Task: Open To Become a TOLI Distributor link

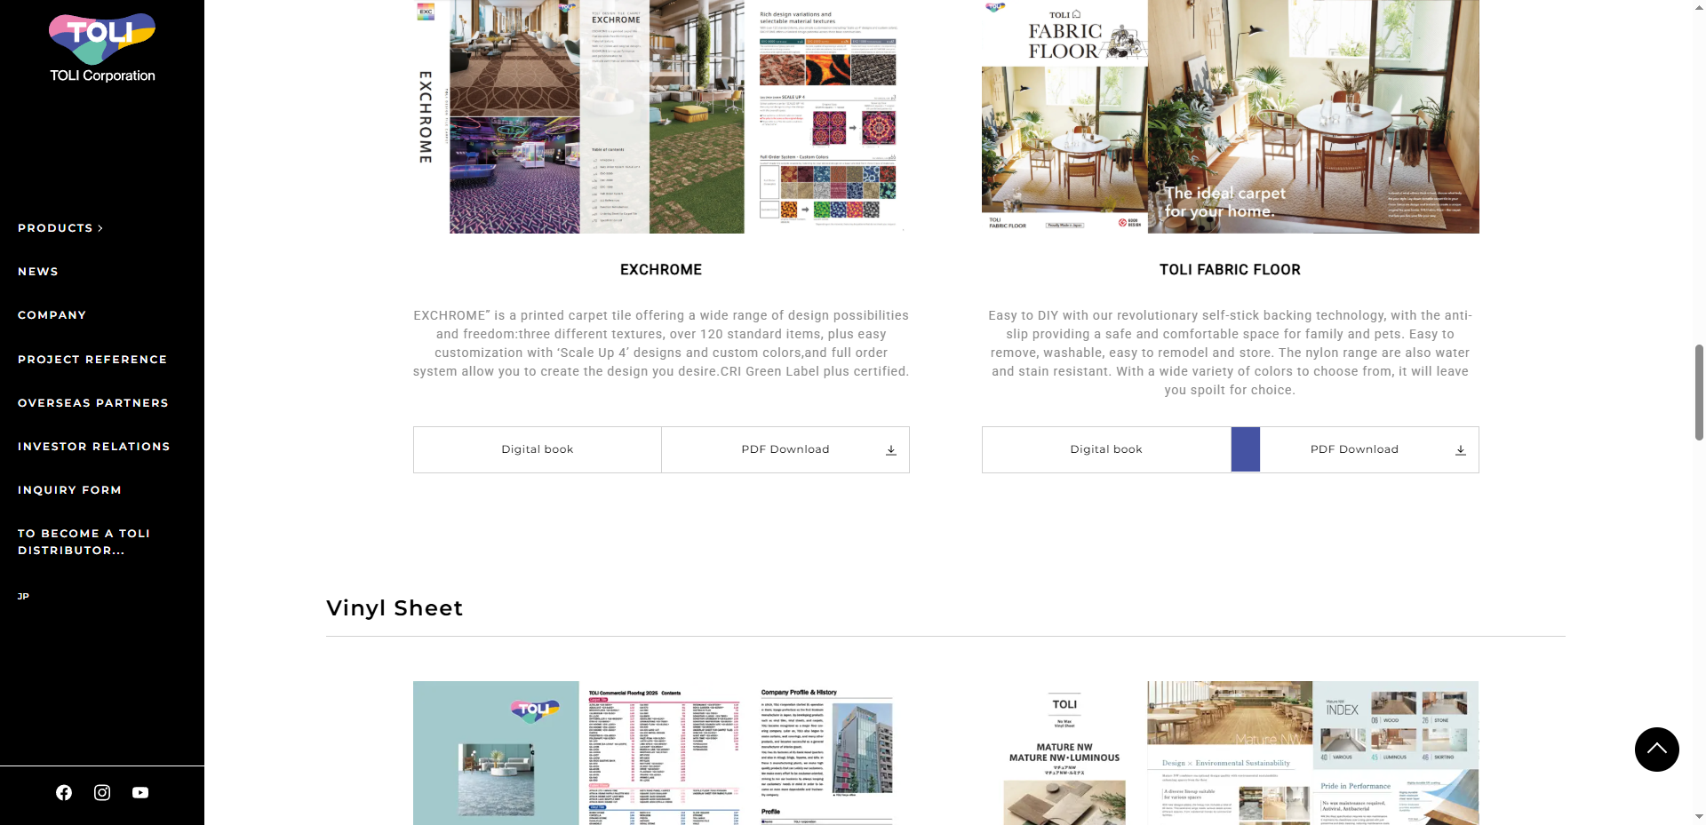Action: pyautogui.click(x=84, y=542)
